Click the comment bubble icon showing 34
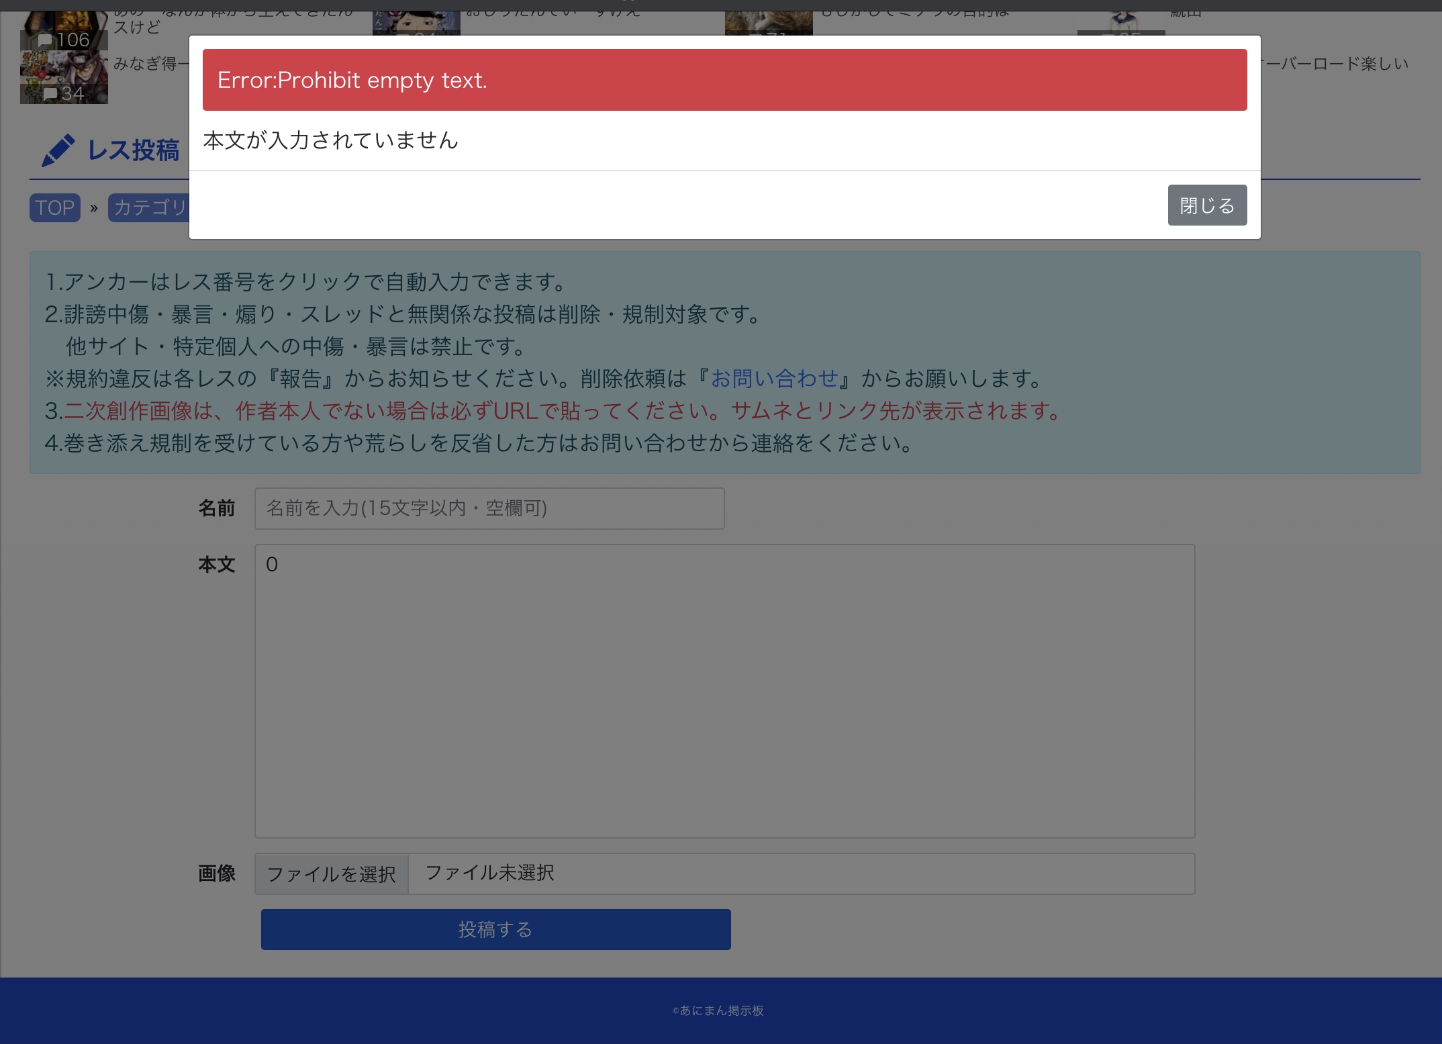 (x=50, y=94)
